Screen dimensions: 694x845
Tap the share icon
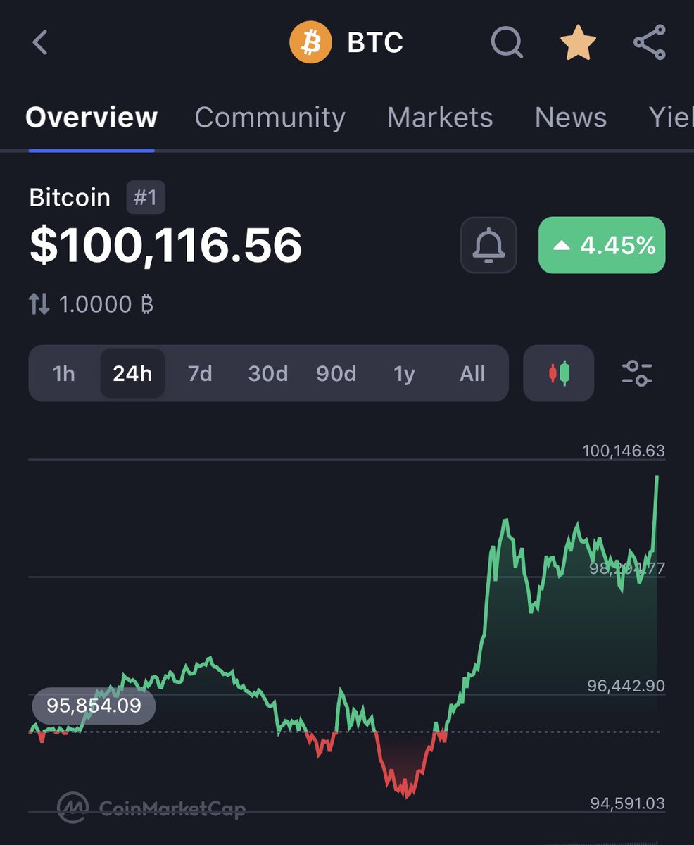tap(649, 43)
